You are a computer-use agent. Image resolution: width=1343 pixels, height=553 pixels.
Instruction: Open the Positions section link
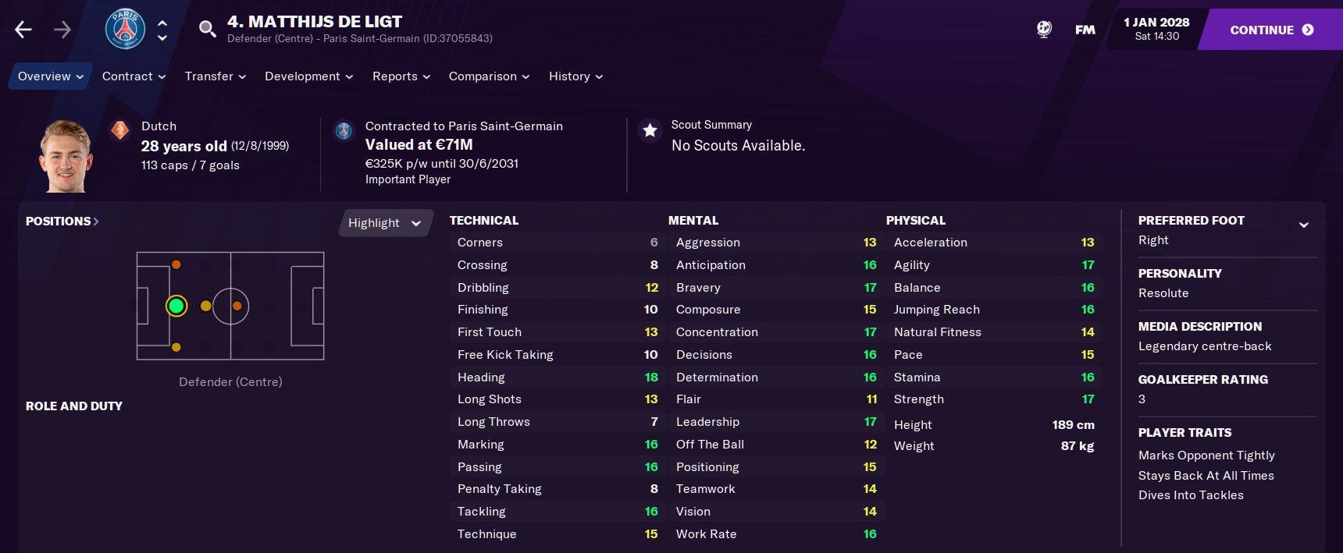(x=62, y=222)
